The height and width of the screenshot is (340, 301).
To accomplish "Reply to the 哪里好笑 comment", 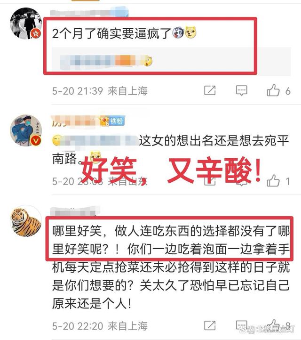I will point(241,325).
